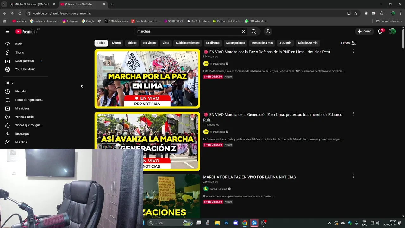This screenshot has width=405, height=228.
Task: Go back in Chrome
Action: tap(4, 13)
